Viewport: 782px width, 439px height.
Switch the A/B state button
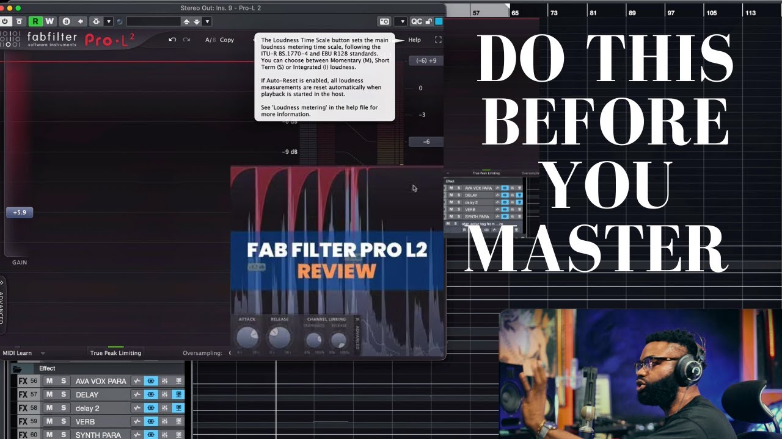pyautogui.click(x=210, y=40)
